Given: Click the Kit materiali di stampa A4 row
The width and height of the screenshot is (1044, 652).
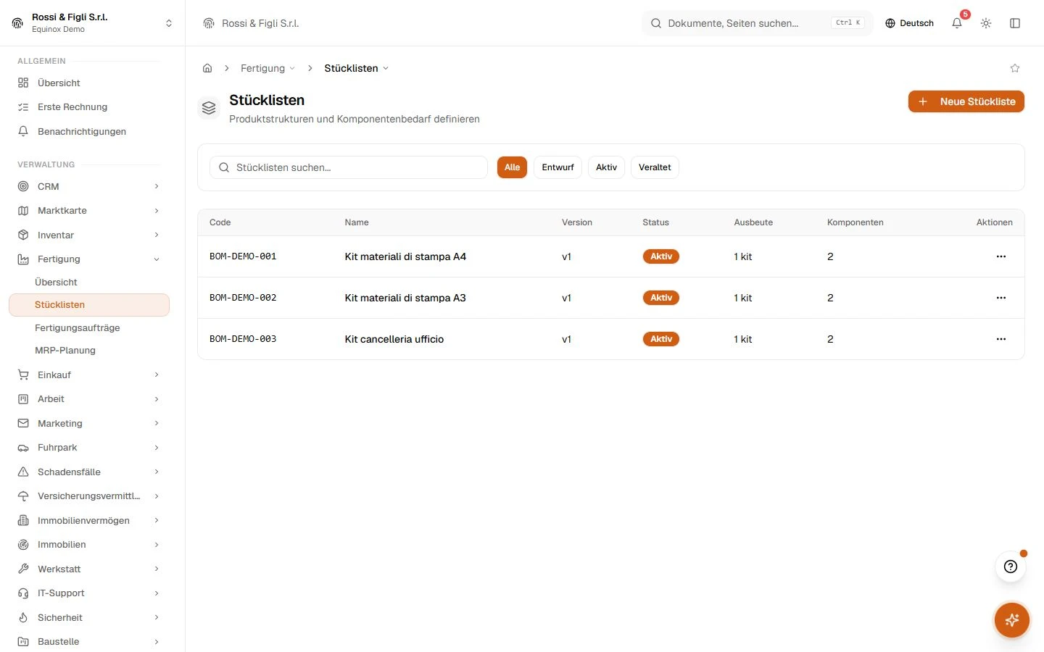Looking at the screenshot, I should 610,256.
